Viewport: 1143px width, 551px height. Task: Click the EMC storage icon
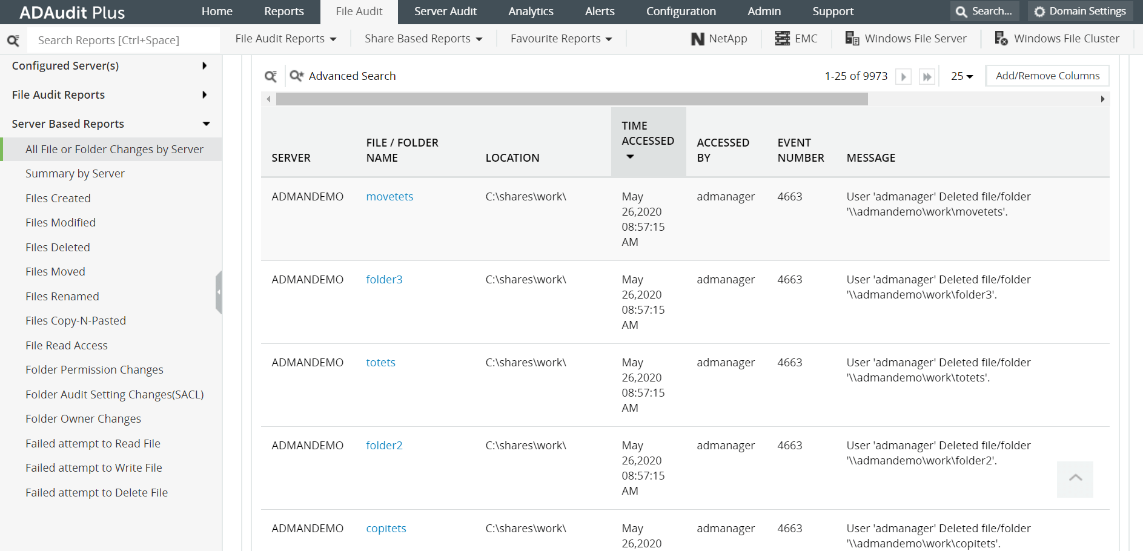tap(783, 39)
